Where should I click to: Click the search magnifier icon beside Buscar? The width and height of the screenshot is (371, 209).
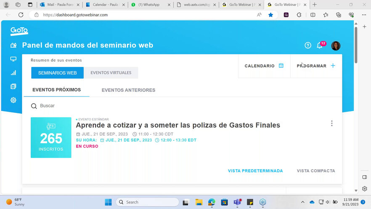34,106
